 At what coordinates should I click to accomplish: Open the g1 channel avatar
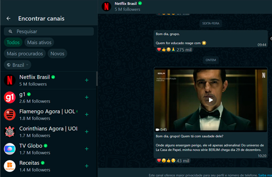10,97
